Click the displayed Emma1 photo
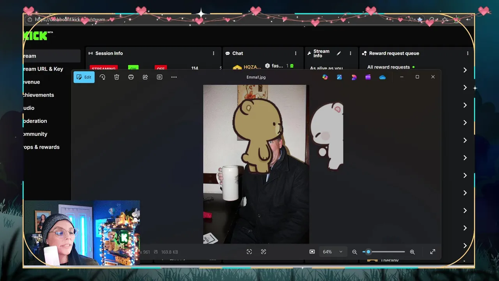 click(256, 164)
